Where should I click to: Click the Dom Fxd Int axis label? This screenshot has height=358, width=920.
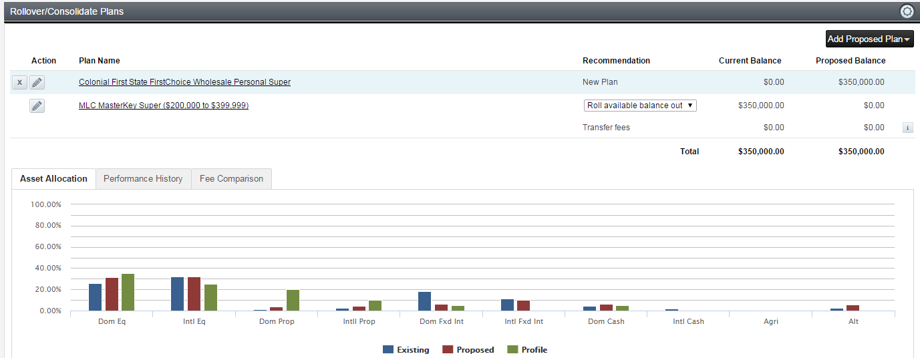[441, 321]
